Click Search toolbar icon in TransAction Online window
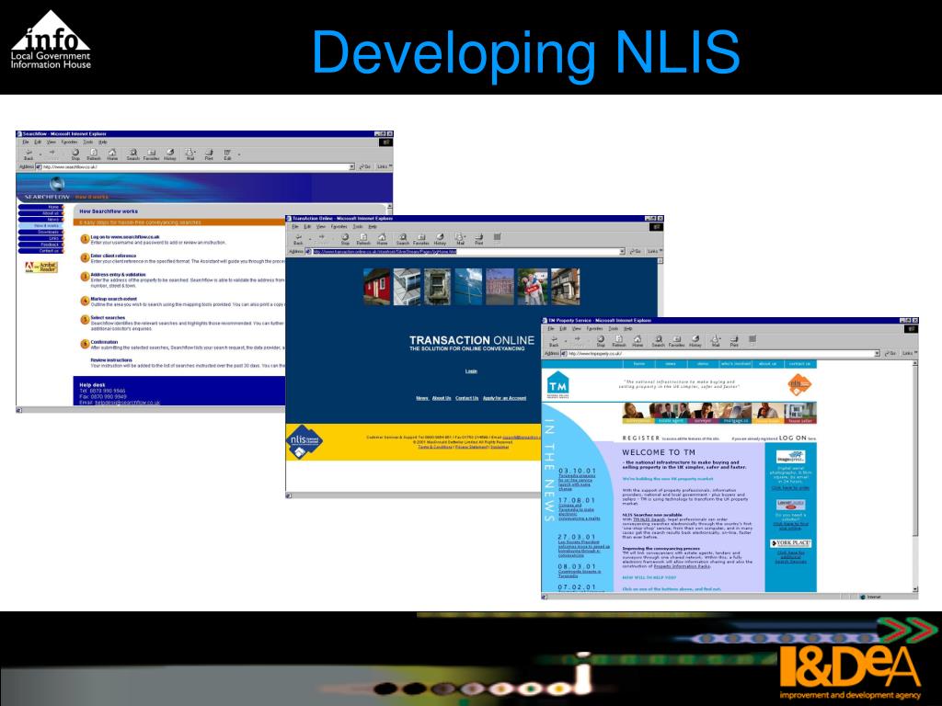 point(403,239)
